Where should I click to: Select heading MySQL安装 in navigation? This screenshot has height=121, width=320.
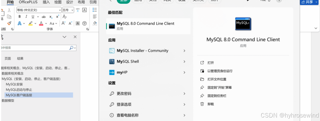(x=14, y=84)
